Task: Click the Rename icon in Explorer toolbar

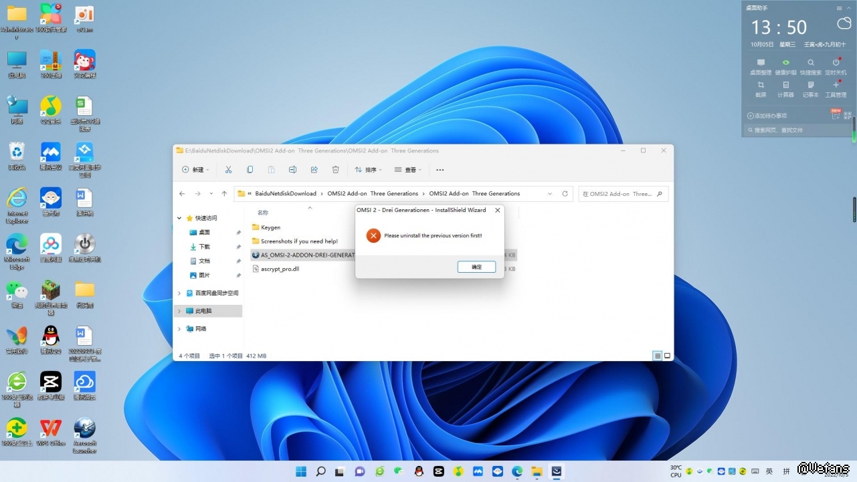Action: coord(292,170)
